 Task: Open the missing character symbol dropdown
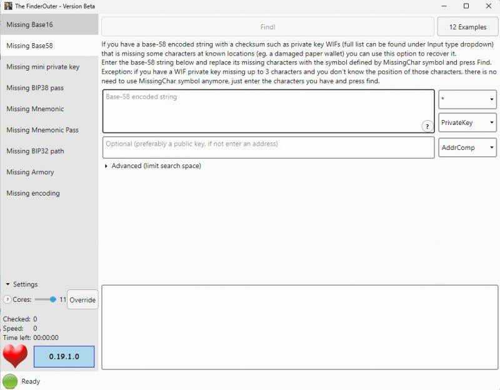click(x=467, y=99)
